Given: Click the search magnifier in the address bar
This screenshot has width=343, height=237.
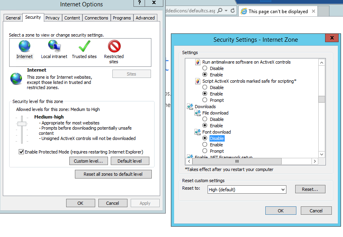Looking at the screenshot, I should [220, 10].
